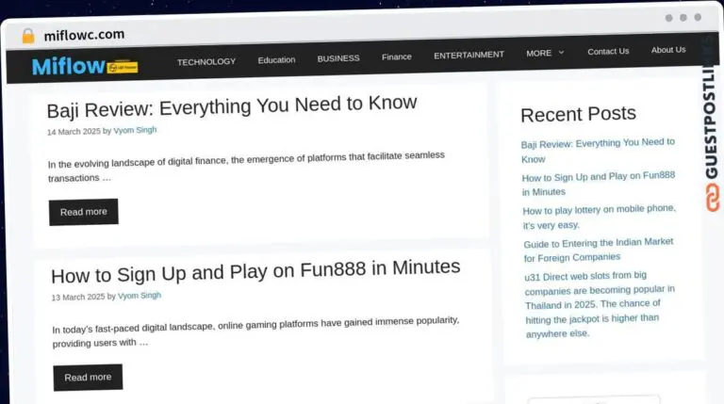This screenshot has height=404, width=724.
Task: Open the Baji Review article title
Action: coord(231,104)
